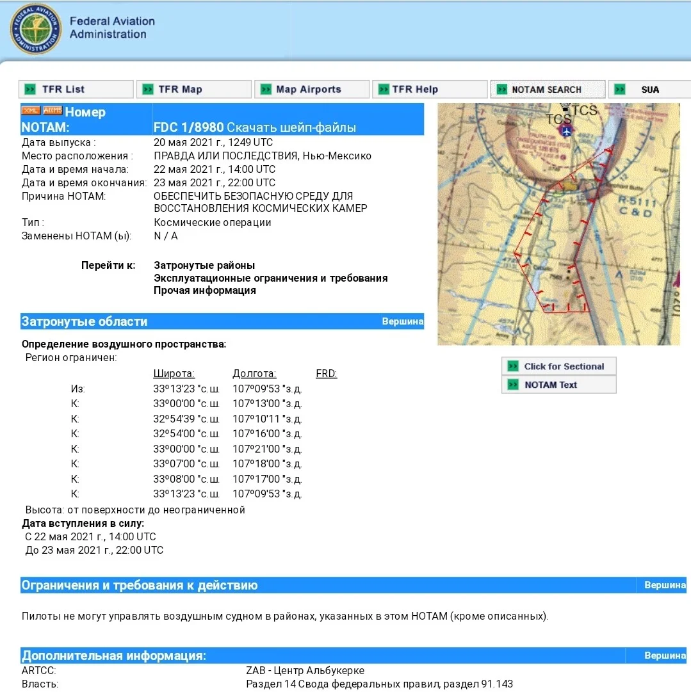
Task: Click green arrow icon beside NOTAM SEARCH
Action: pos(502,89)
